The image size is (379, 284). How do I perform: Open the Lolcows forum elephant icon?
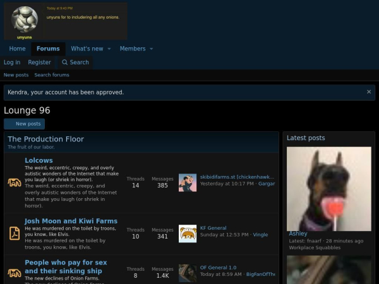[15, 182]
